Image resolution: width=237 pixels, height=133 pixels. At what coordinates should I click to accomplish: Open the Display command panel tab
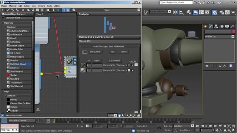[227, 26]
